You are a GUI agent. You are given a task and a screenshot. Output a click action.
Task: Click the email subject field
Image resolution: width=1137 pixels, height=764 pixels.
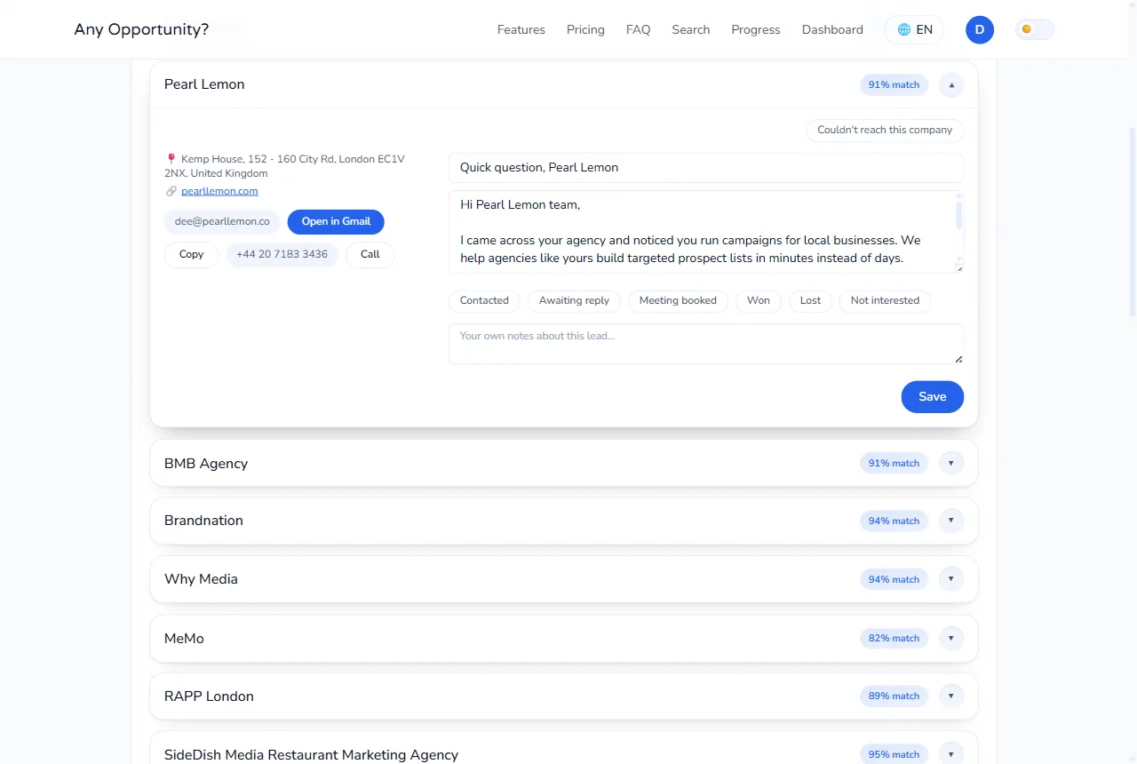(706, 168)
